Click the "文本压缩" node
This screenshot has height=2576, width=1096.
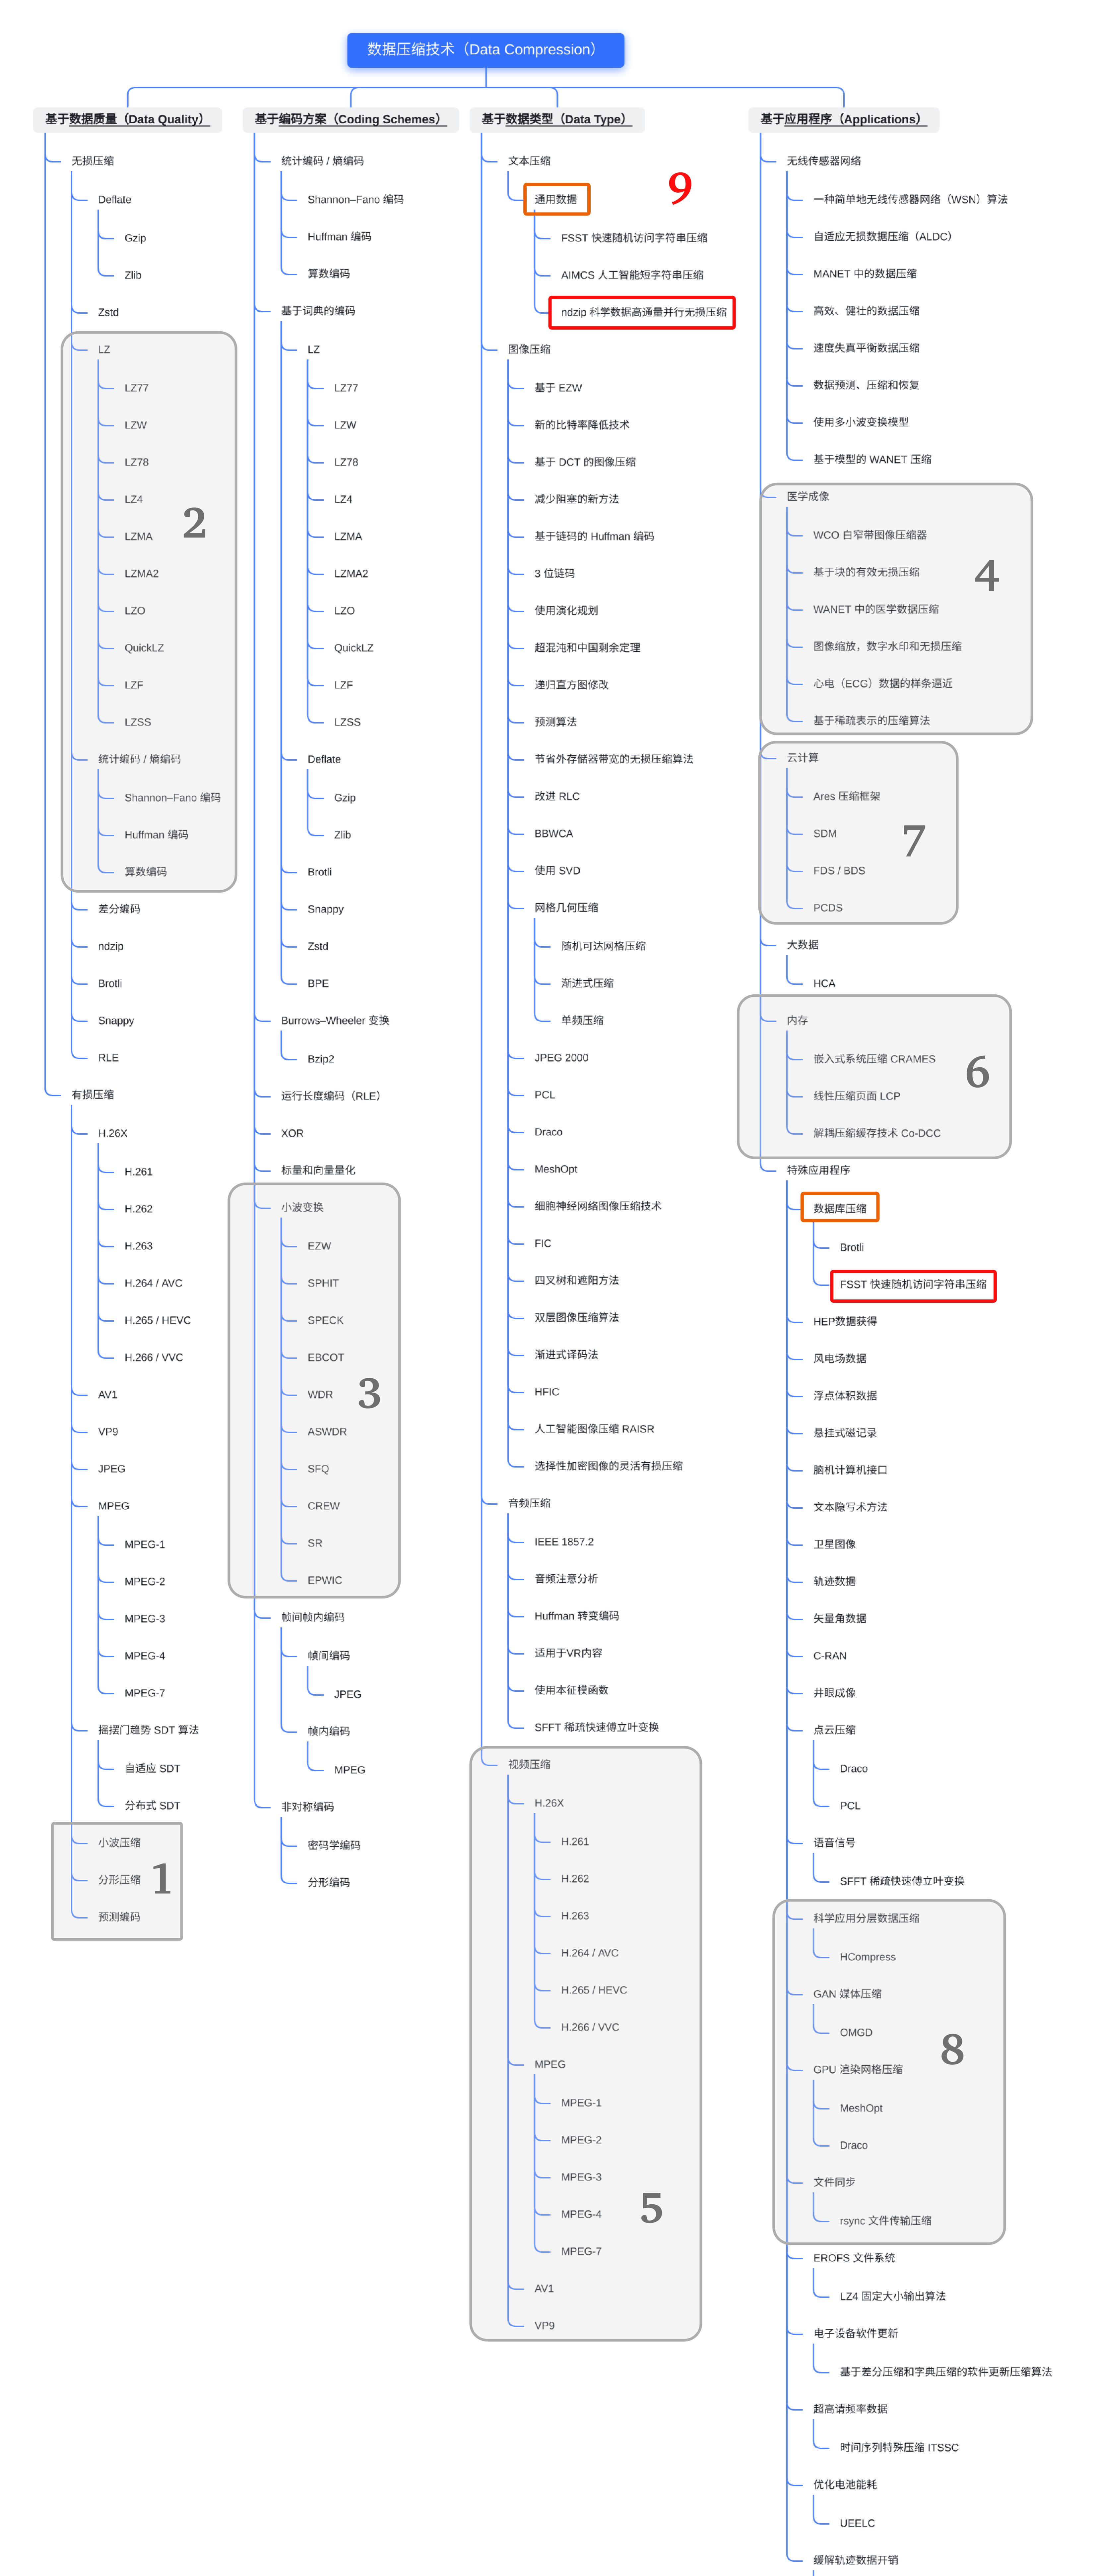pos(529,161)
